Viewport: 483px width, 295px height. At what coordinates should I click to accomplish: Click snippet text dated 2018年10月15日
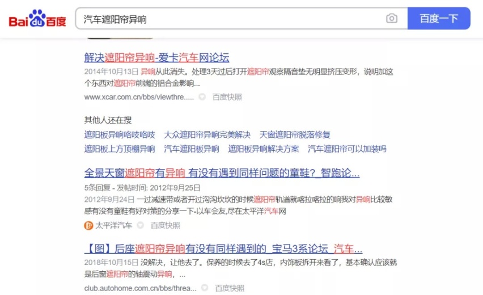pyautogui.click(x=240, y=268)
